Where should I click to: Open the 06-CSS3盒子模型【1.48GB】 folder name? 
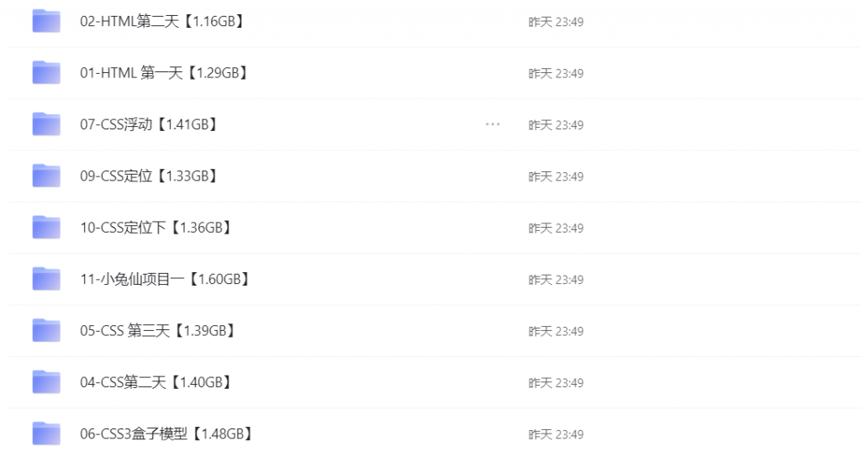click(x=167, y=434)
